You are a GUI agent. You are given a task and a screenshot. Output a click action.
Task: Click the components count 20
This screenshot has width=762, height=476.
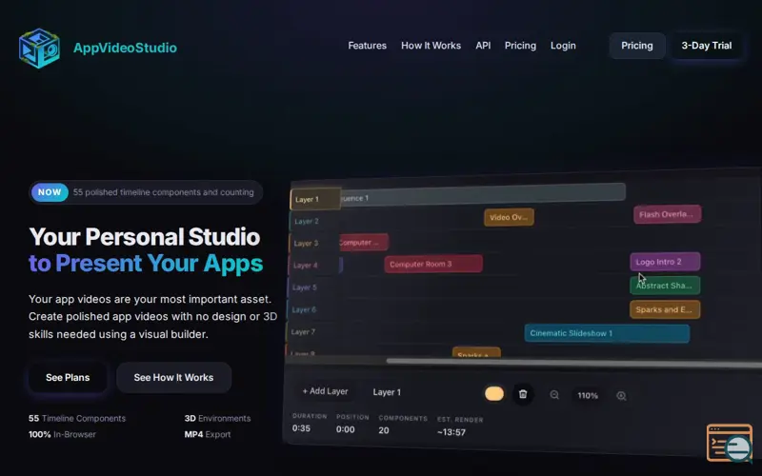(x=384, y=430)
